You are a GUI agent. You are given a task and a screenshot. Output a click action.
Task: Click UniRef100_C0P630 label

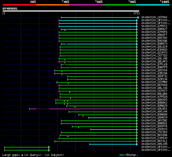pyautogui.click(x=154, y=138)
